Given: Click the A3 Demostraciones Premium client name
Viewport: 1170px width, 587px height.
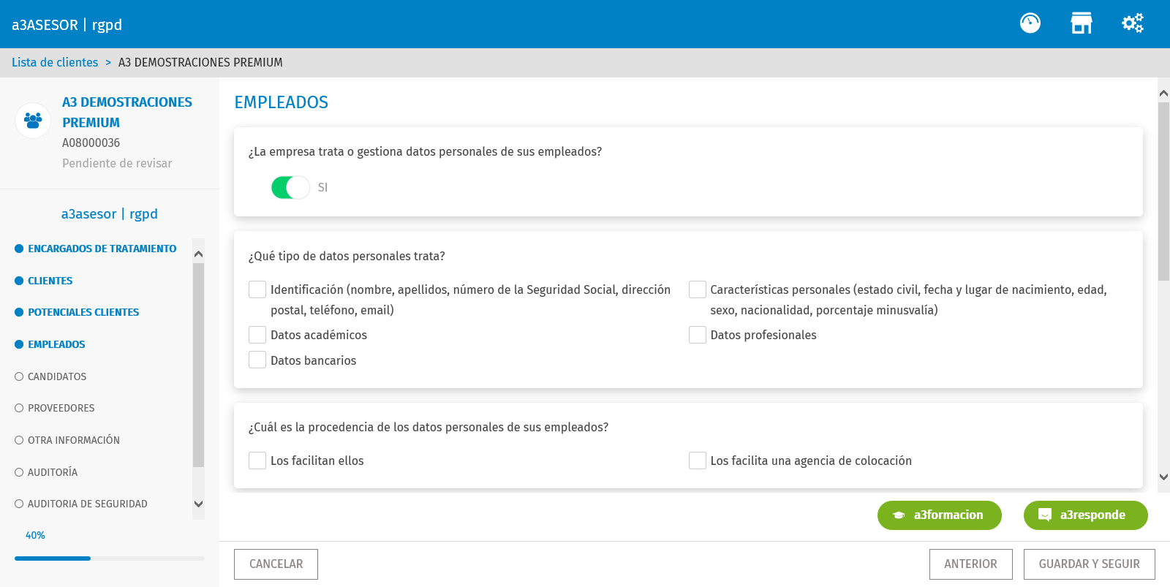Looking at the screenshot, I should pos(127,113).
